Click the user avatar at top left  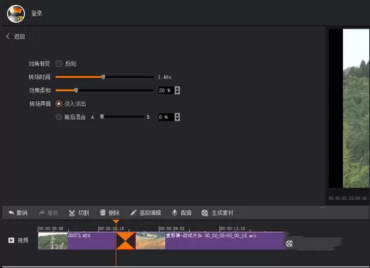point(16,14)
